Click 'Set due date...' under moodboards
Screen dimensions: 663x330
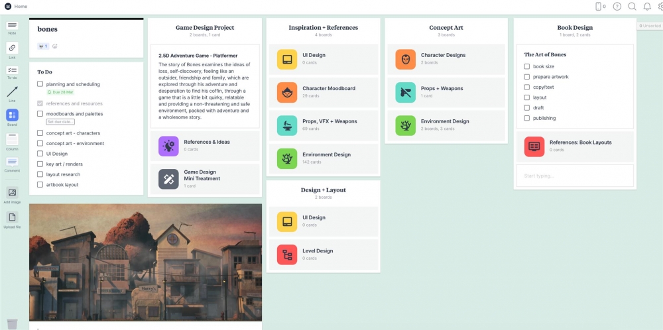pyautogui.click(x=60, y=122)
